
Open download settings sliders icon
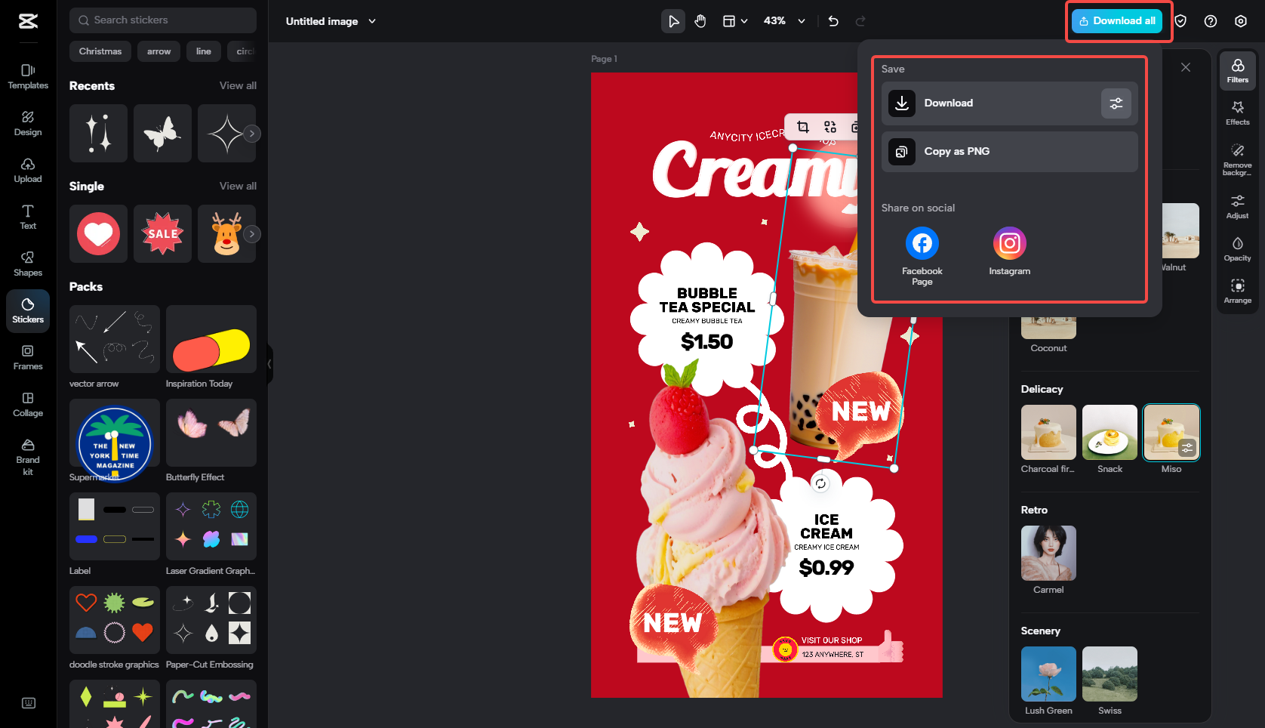point(1116,103)
